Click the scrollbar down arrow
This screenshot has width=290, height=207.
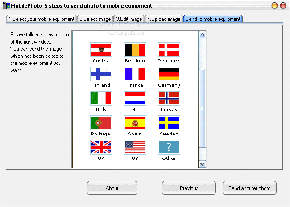pos(203,164)
